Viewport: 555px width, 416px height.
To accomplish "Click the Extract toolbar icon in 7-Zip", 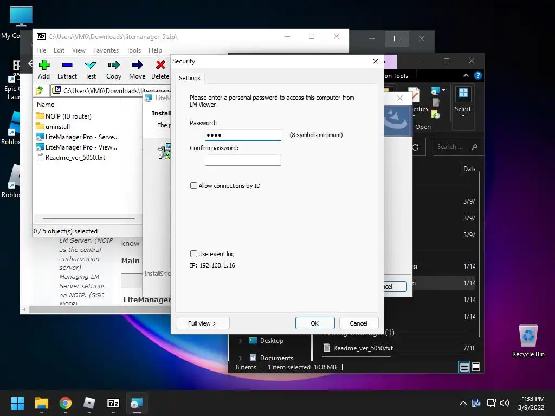I will coord(67,70).
